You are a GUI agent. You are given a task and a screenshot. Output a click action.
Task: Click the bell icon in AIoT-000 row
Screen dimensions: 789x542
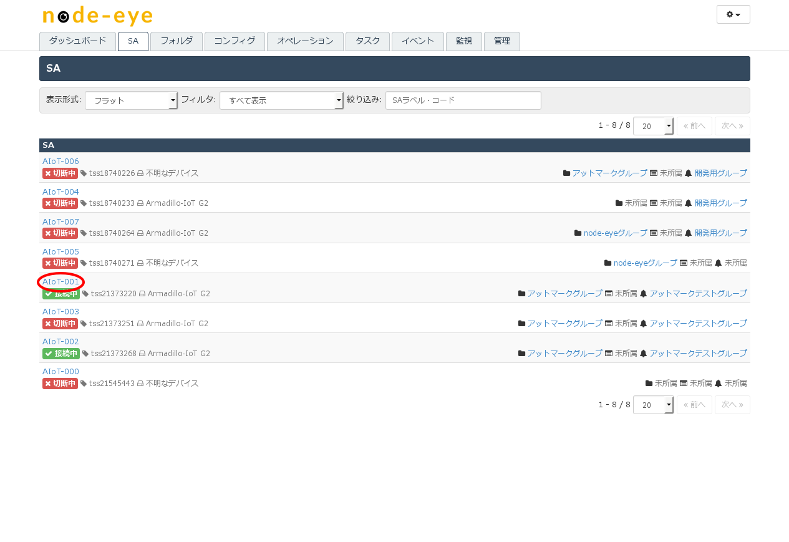(x=718, y=383)
